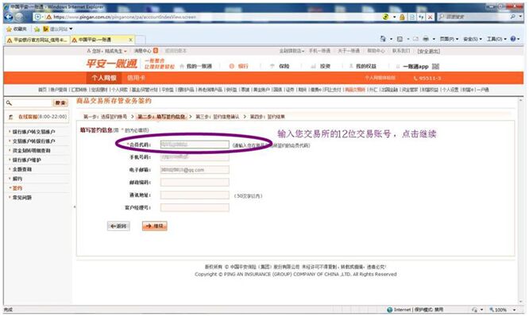
Task: Click 个人设置 in the sub-navigation bar
Action: [x=450, y=90]
